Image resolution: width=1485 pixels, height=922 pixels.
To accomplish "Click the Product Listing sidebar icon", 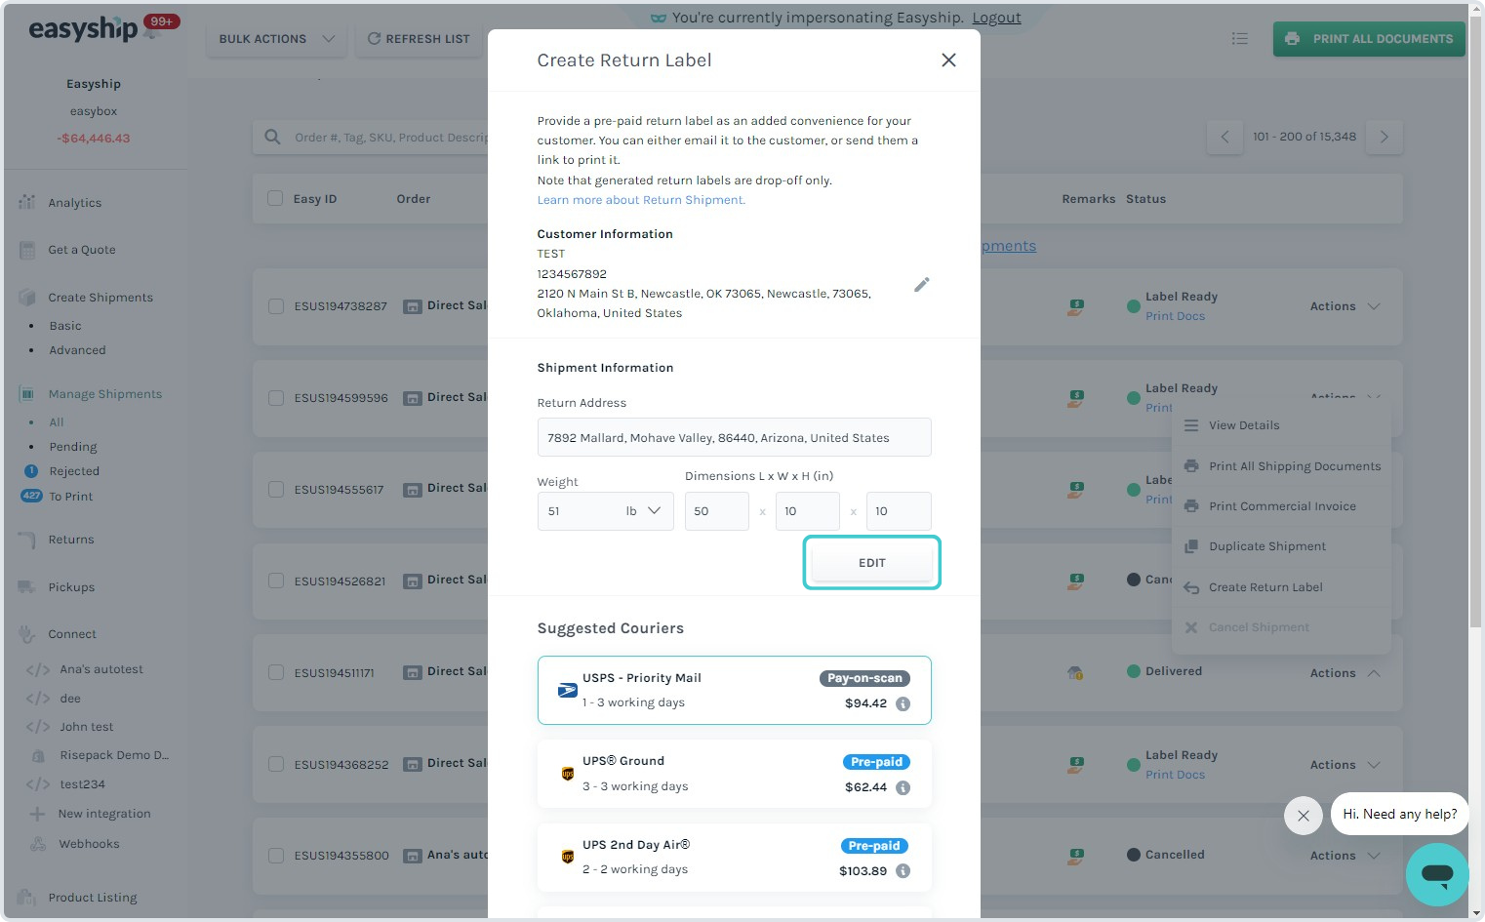I will coord(27,898).
